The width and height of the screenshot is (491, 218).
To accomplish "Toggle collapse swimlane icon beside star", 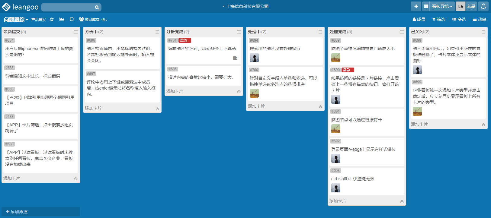I will pyautogui.click(x=72, y=19).
